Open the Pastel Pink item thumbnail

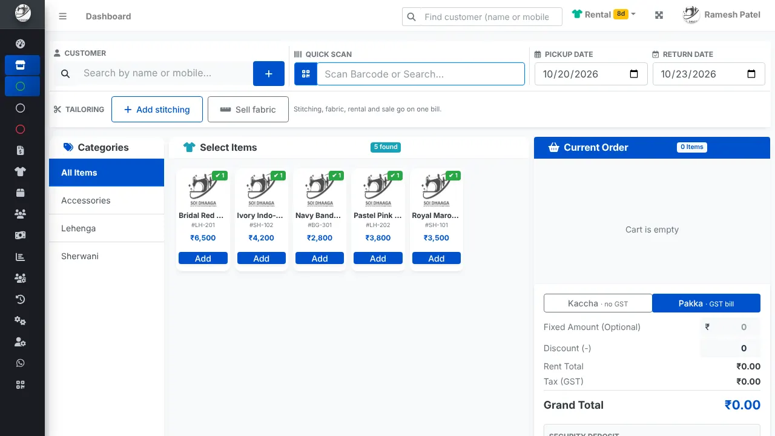(x=378, y=189)
